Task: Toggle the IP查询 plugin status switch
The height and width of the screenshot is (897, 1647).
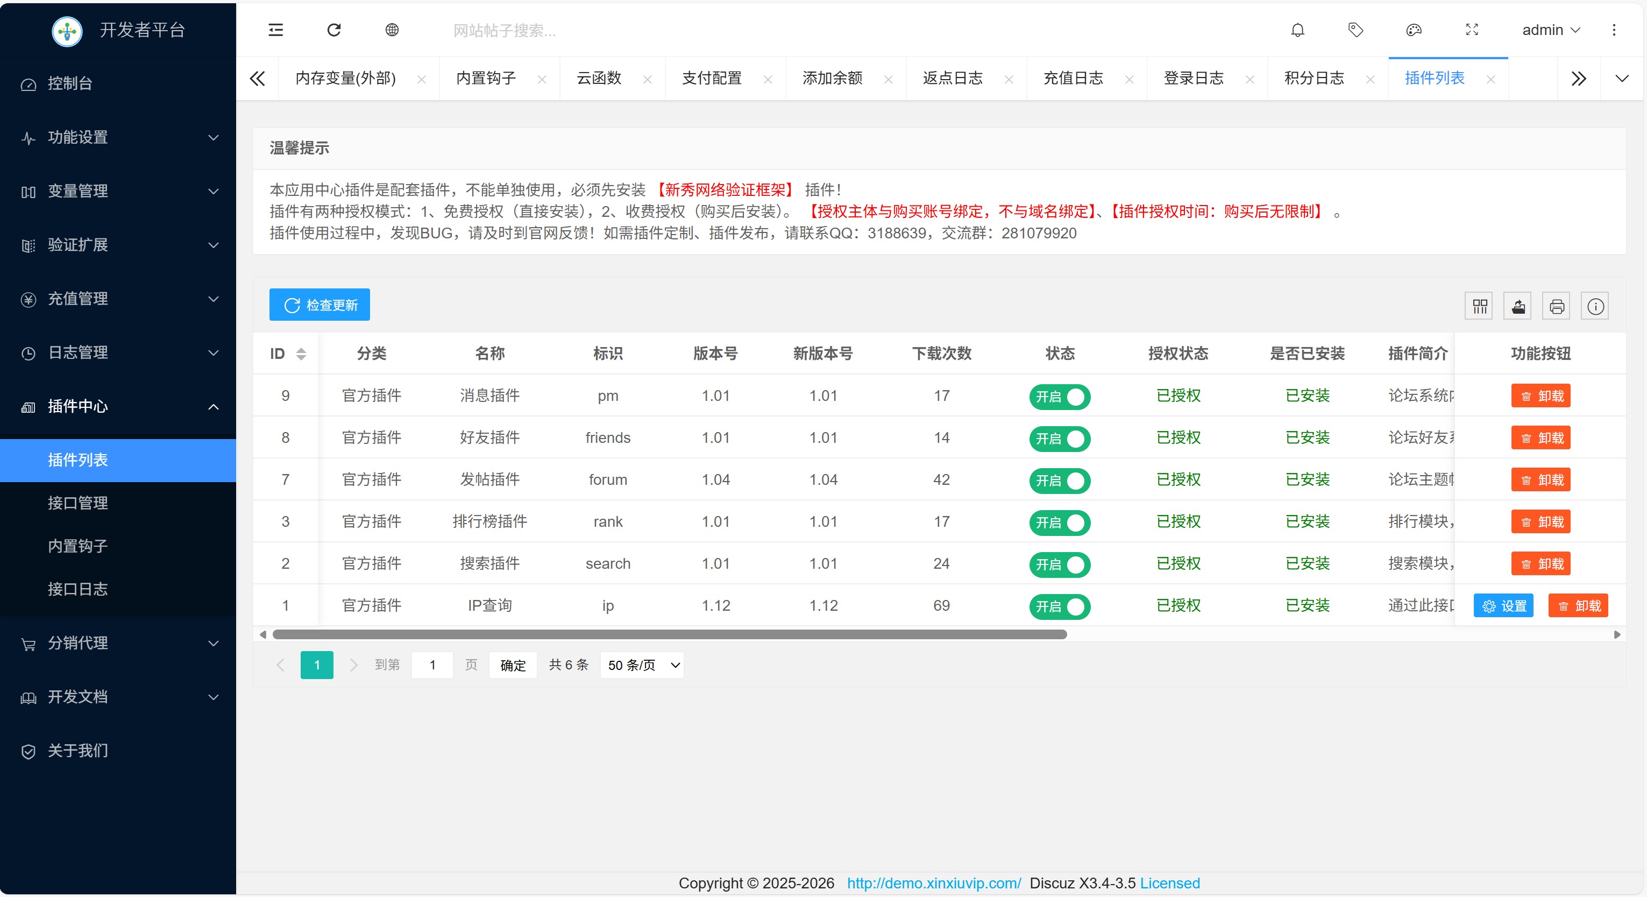Action: pyautogui.click(x=1060, y=606)
